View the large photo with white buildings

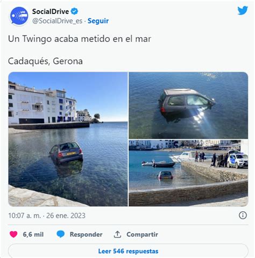click(x=68, y=139)
